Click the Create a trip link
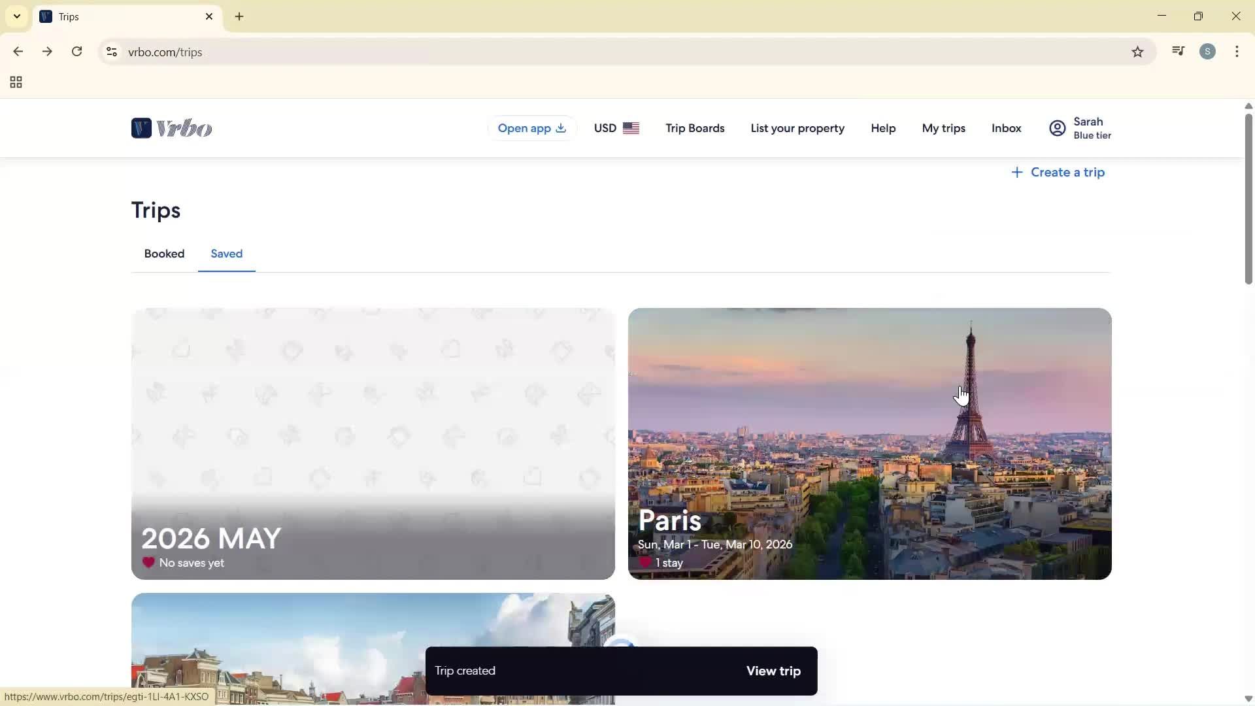Viewport: 1255px width, 706px height. pyautogui.click(x=1058, y=172)
